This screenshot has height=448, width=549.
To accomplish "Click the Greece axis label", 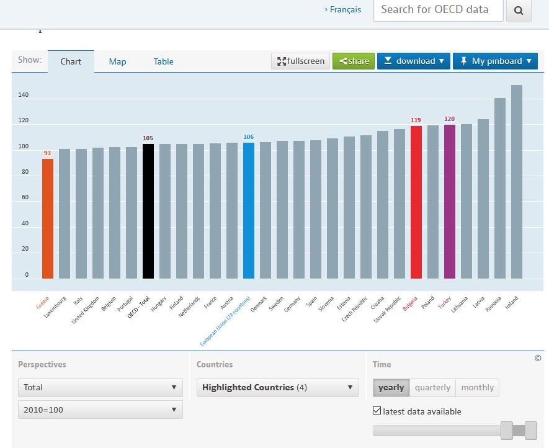I will pos(43,303).
